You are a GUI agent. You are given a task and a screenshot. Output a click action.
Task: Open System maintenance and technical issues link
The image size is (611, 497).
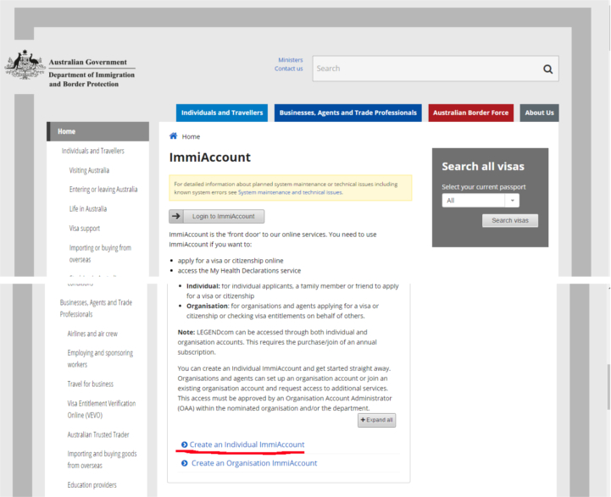click(x=290, y=192)
